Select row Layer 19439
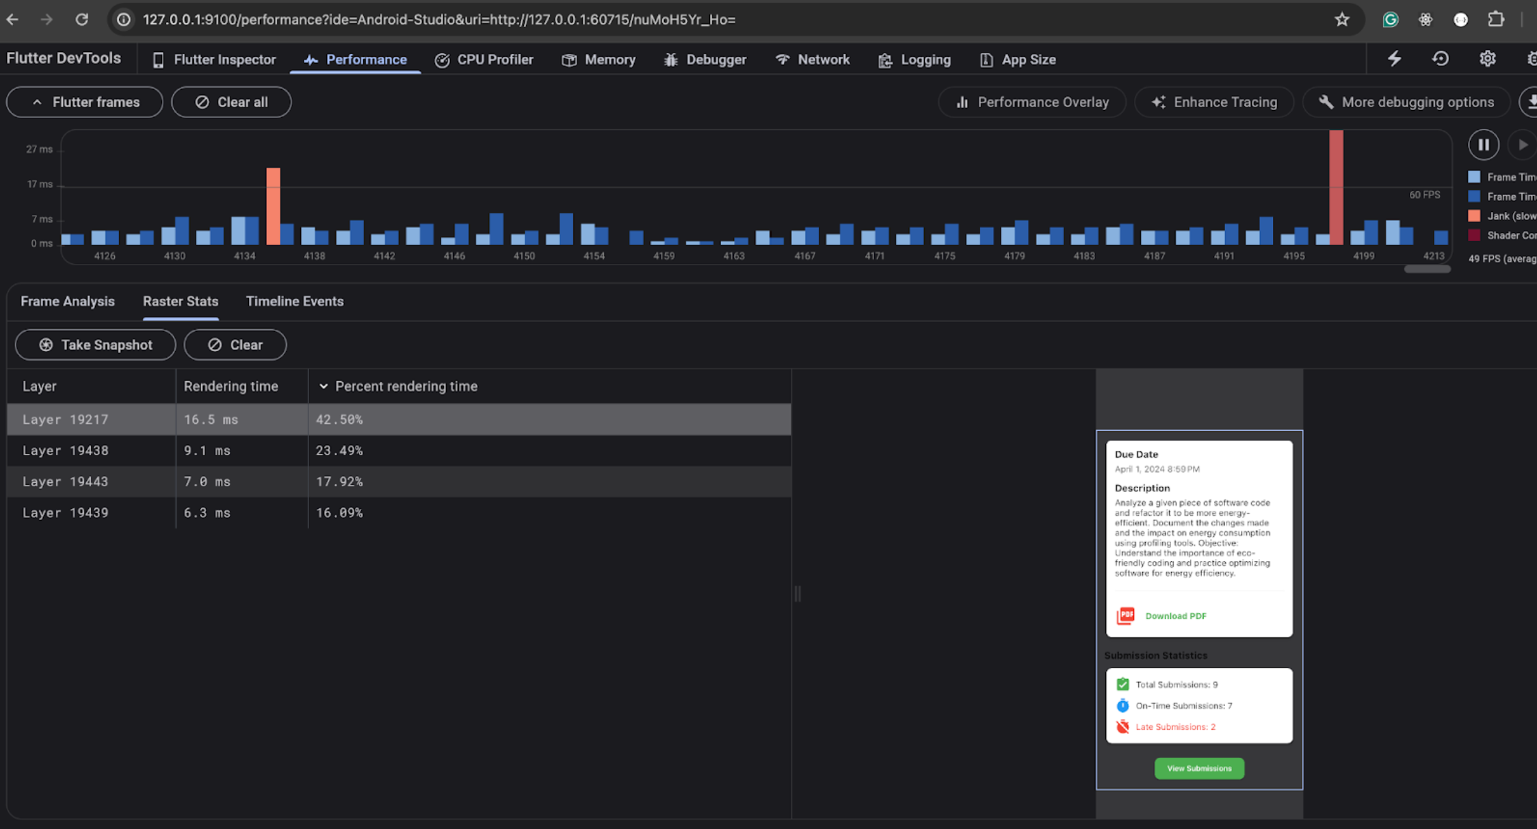This screenshot has width=1537, height=829. 399,513
